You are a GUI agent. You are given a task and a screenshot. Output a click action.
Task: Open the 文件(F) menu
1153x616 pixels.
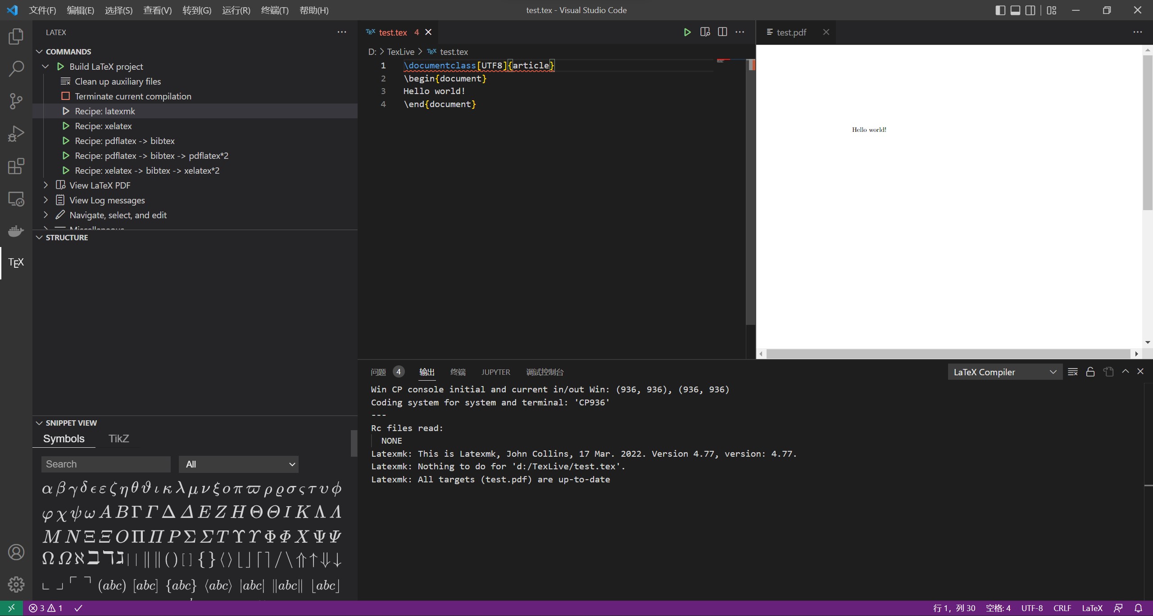coord(42,10)
